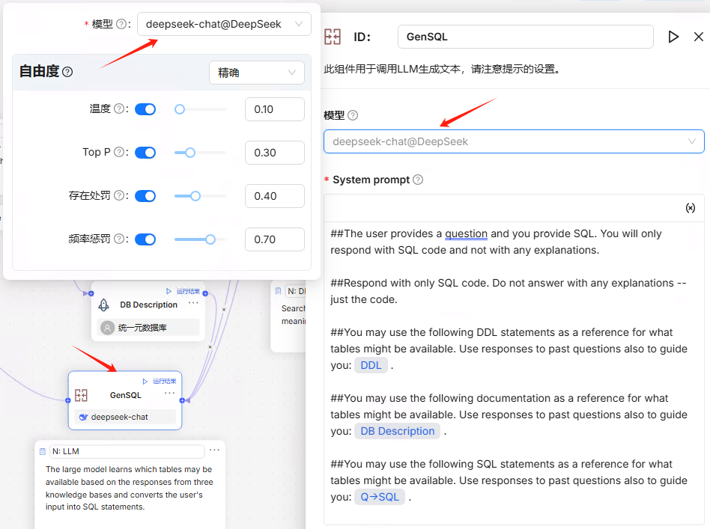
Task: Toggle the 存在处罚 switch
Action: click(145, 196)
